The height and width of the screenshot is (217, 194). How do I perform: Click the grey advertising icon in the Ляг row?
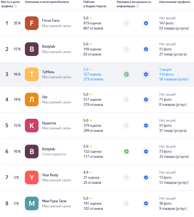pos(126,100)
